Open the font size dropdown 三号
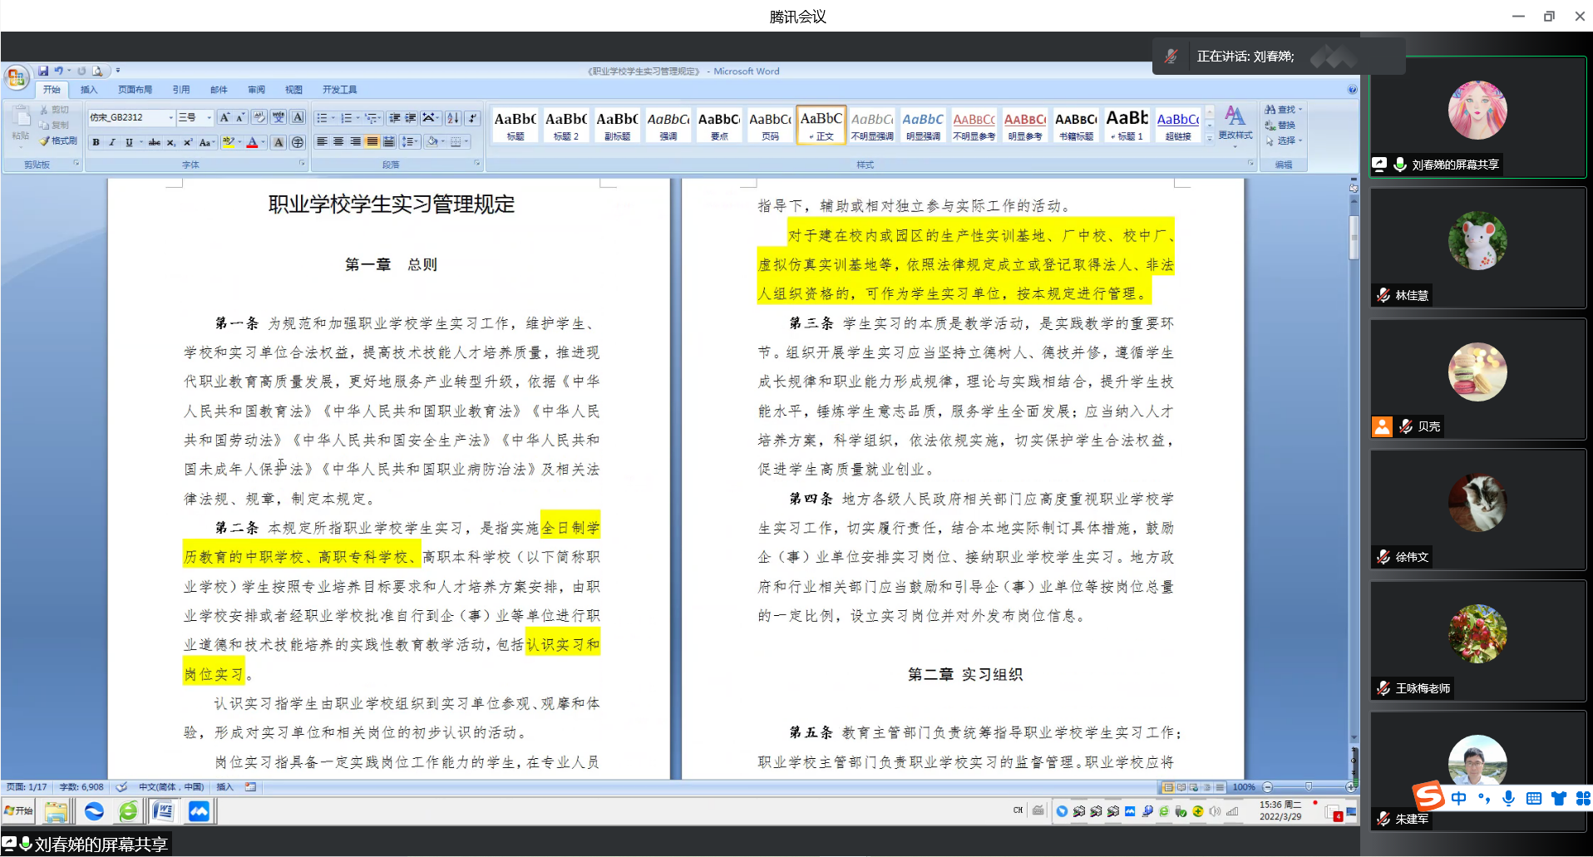The width and height of the screenshot is (1593, 857). (209, 117)
